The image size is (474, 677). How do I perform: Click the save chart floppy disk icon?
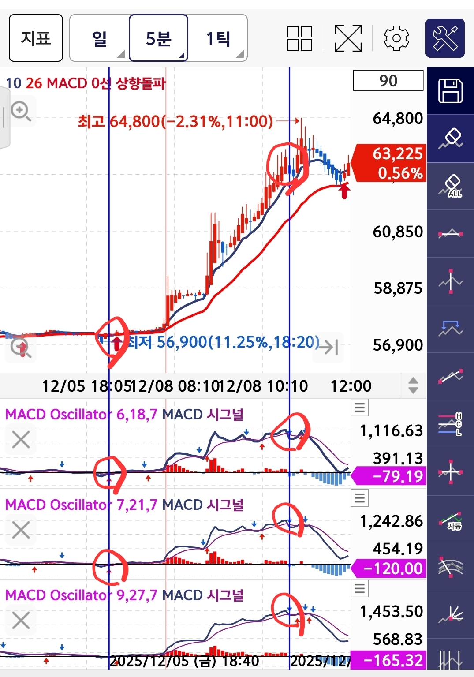coord(450,91)
